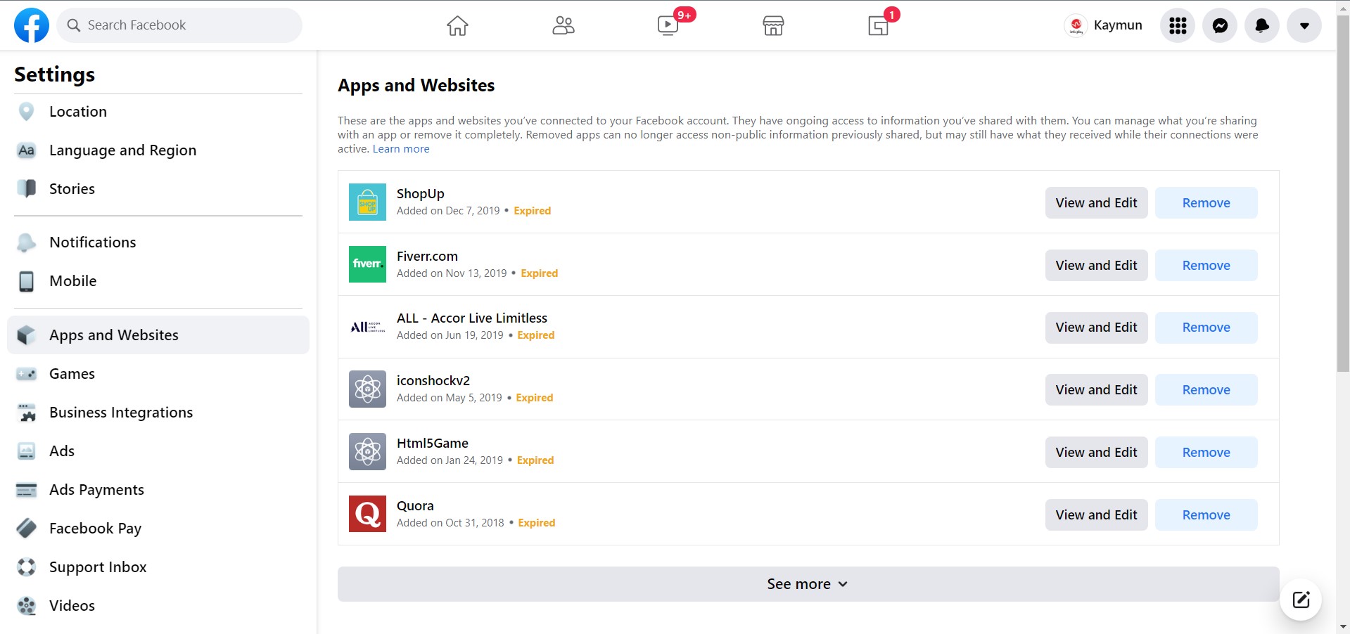1350x634 pixels.
Task: Click the Videos film reel icon
Action: click(26, 606)
